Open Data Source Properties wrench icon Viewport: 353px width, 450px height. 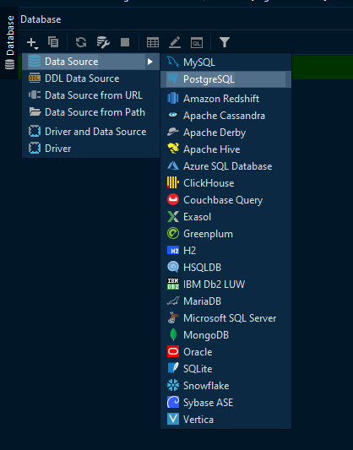point(103,42)
